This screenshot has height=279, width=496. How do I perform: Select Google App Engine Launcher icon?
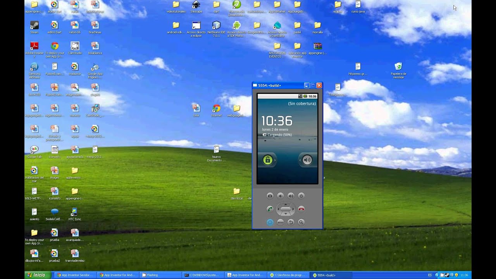pos(95,71)
